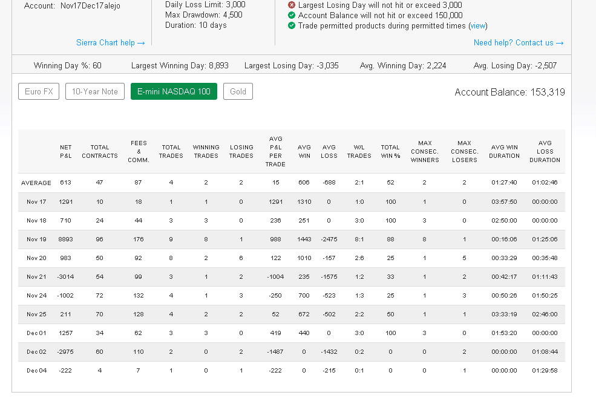Click the FEES & COMM. column header
This screenshot has height=404, width=596.
pos(139,151)
